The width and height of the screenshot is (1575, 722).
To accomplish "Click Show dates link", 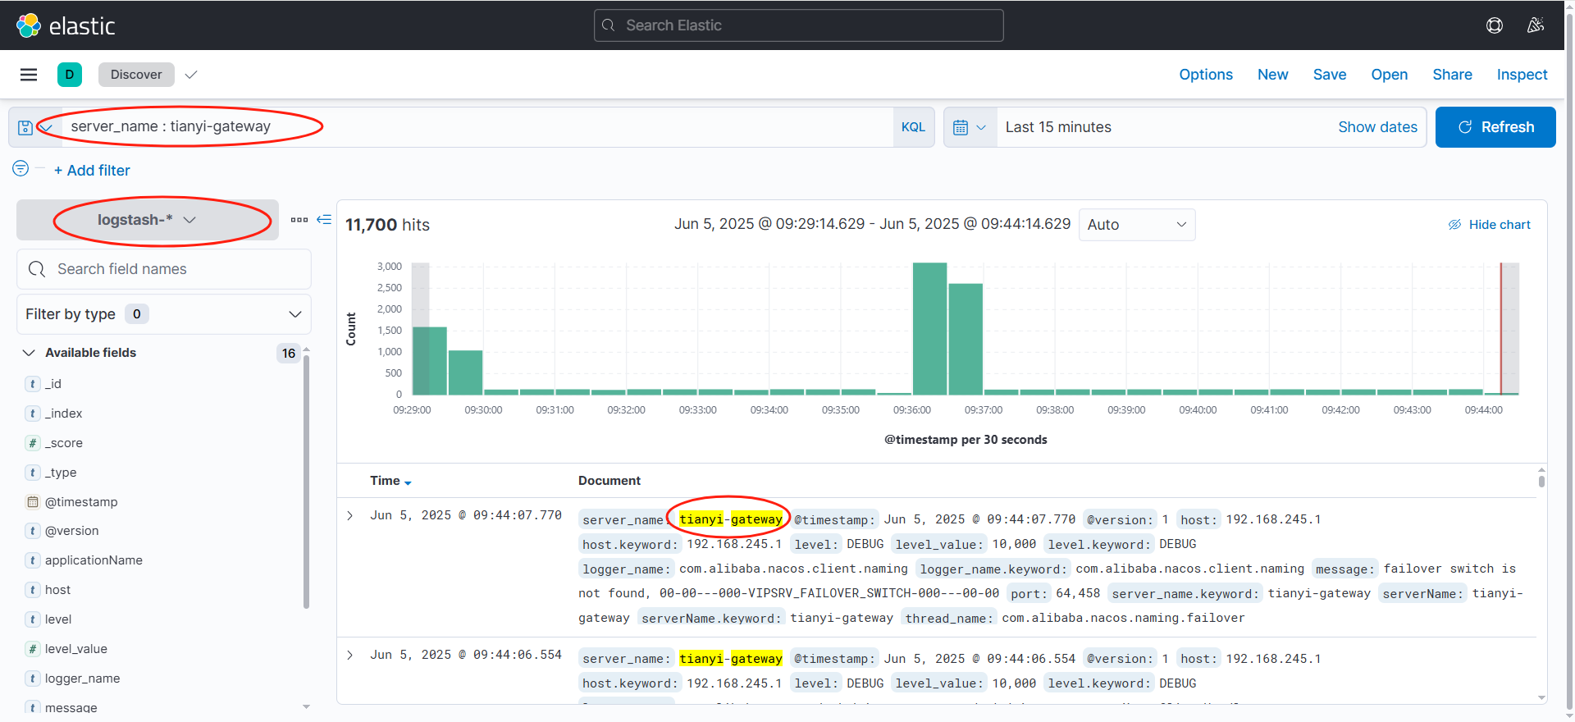I will tap(1378, 127).
